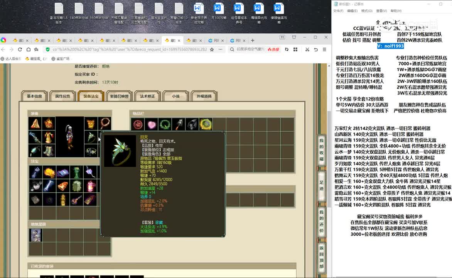Screen dimensions: 452x278
Task: Click the purple book treasure icon
Action: pos(63,172)
